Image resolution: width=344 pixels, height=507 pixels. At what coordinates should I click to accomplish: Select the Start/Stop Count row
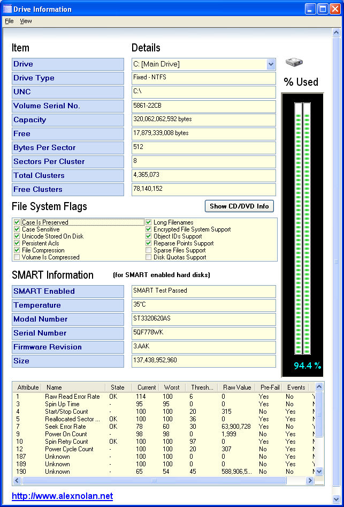(x=164, y=412)
